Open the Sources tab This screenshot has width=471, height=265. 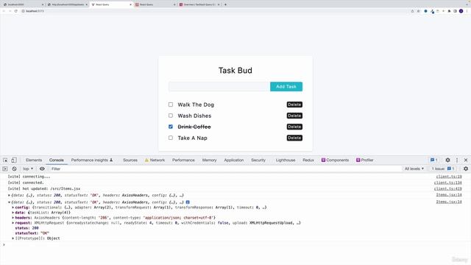point(130,160)
